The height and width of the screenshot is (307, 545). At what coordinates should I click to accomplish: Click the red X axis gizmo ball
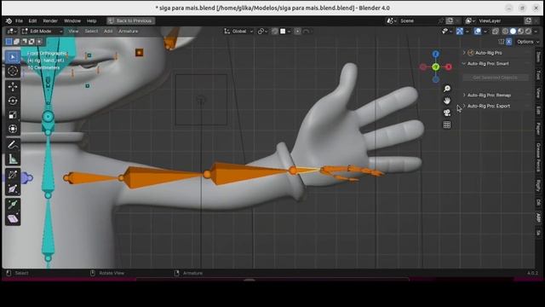[x=449, y=67]
